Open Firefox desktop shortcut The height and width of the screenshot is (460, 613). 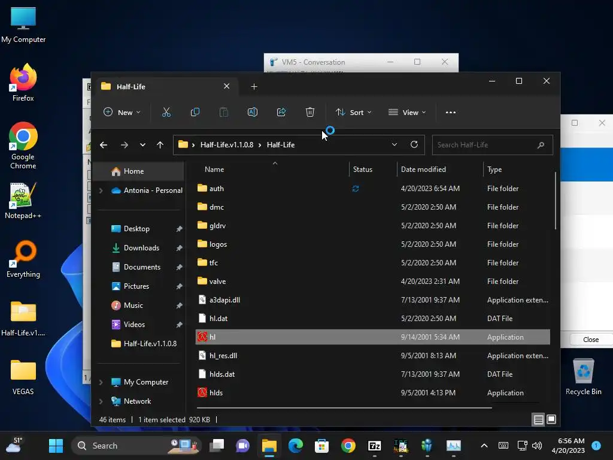tap(23, 83)
